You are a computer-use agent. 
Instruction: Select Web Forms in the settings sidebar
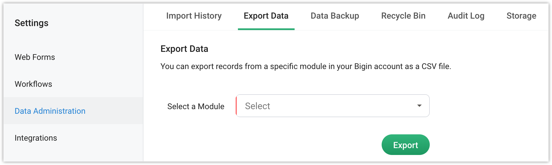point(35,57)
